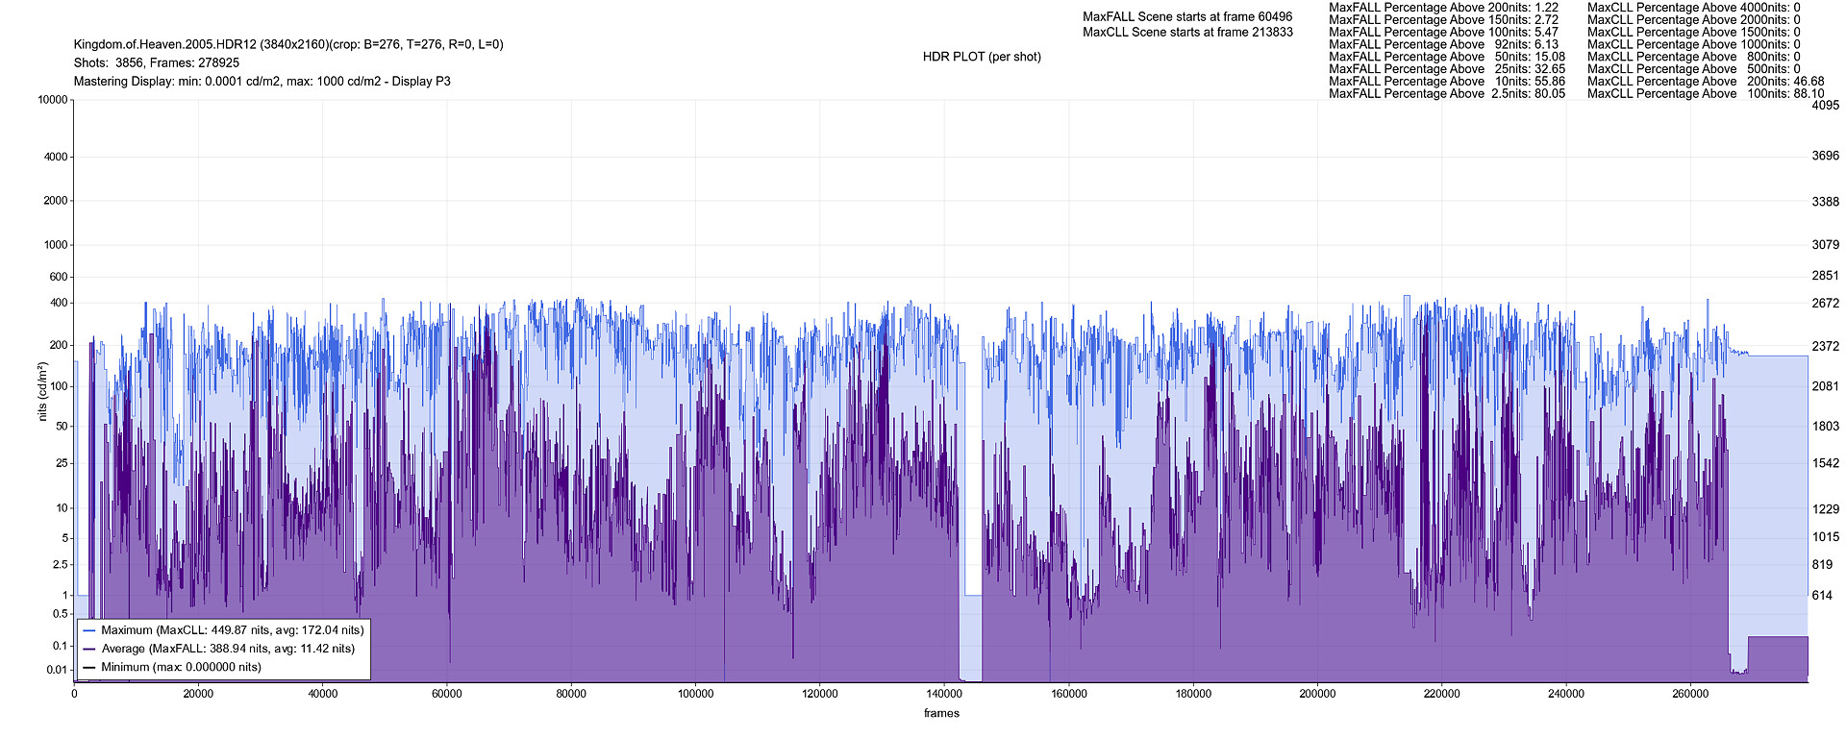Click the 3388 right-axis code value
Screen dimensions: 1846x738
(1825, 202)
